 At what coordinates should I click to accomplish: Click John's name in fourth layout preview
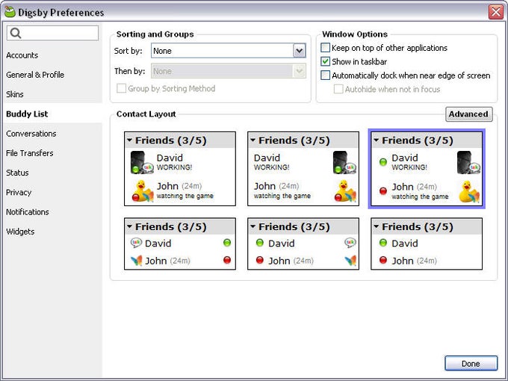(156, 261)
